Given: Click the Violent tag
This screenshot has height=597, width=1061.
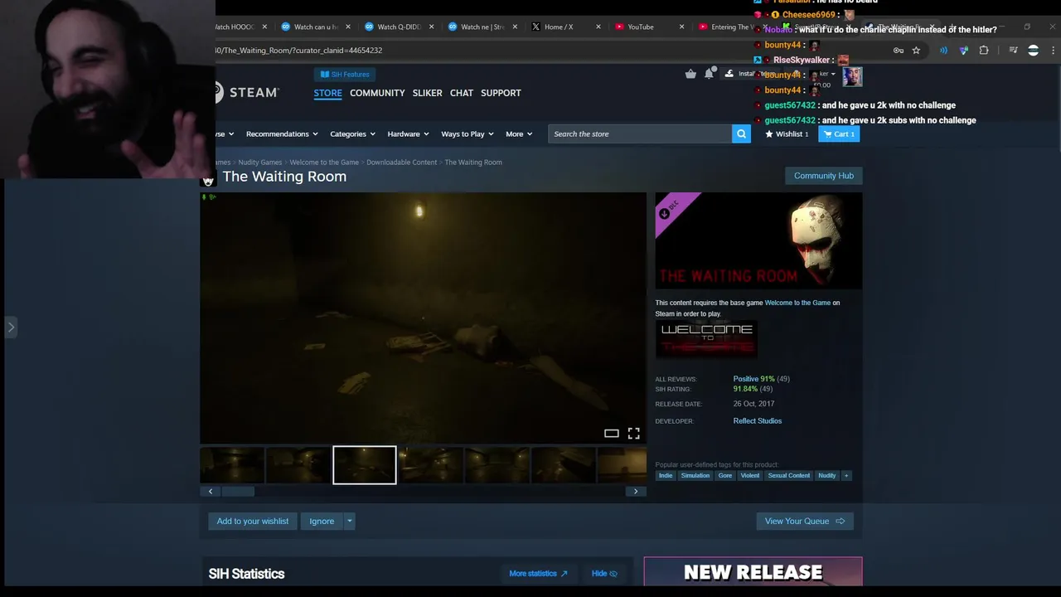Looking at the screenshot, I should click(x=750, y=475).
